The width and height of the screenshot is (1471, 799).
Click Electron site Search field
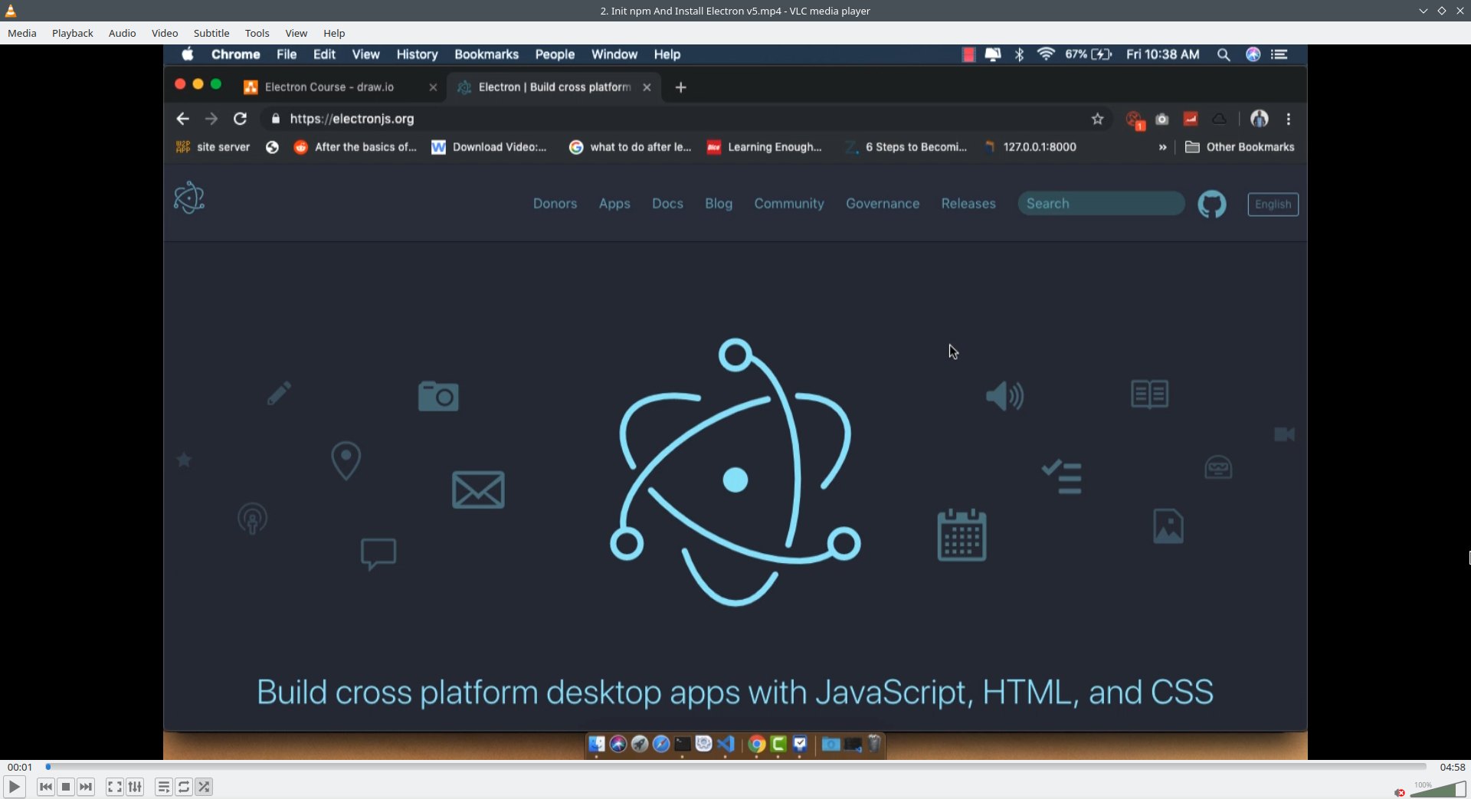point(1101,204)
